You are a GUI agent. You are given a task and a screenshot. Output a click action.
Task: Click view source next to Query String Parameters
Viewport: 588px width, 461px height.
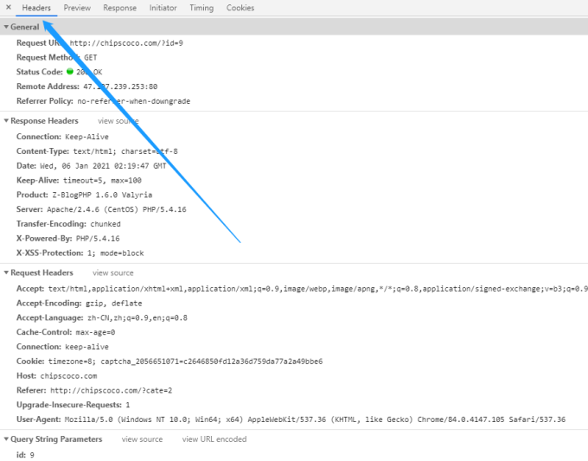coord(142,439)
